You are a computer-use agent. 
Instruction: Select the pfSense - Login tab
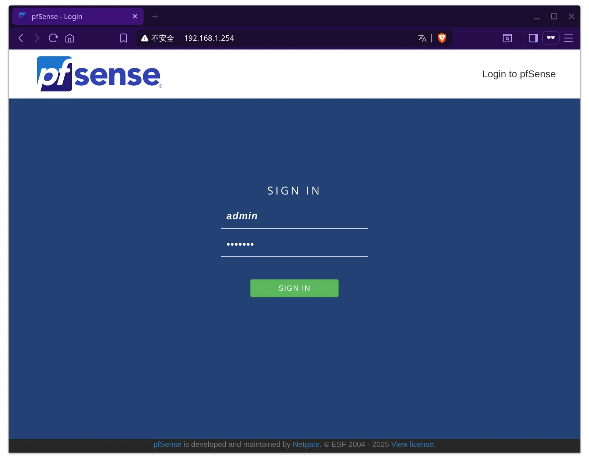tap(78, 17)
